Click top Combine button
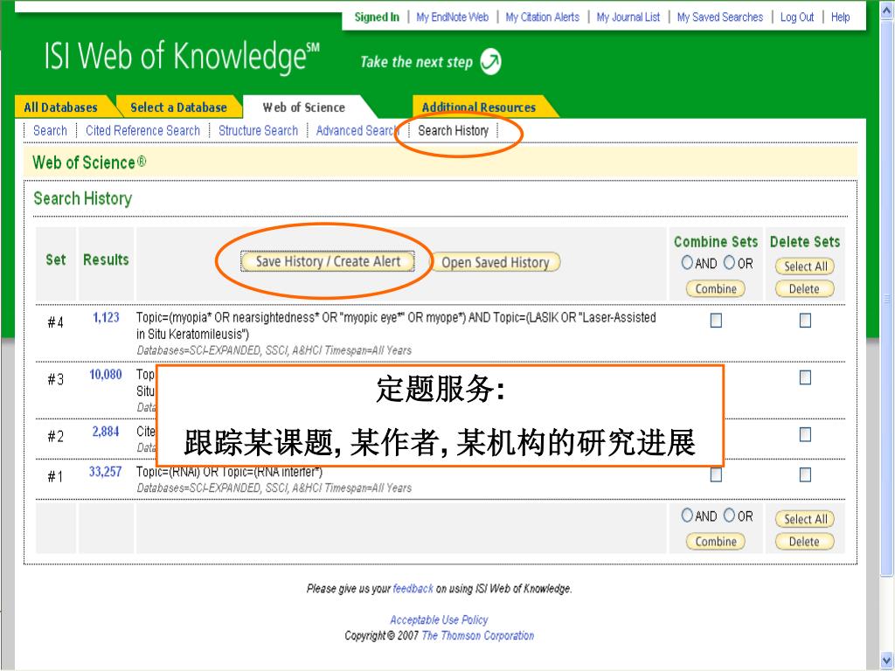 (x=716, y=288)
